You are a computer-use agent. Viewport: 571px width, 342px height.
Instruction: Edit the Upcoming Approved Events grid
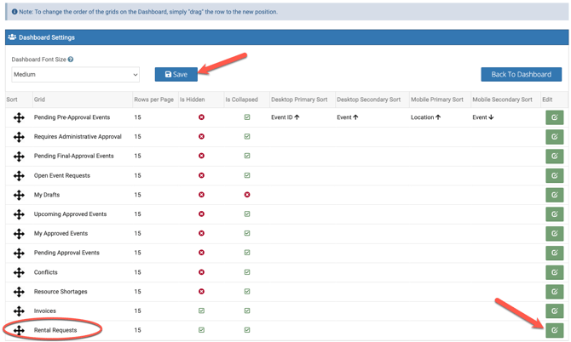[554, 214]
